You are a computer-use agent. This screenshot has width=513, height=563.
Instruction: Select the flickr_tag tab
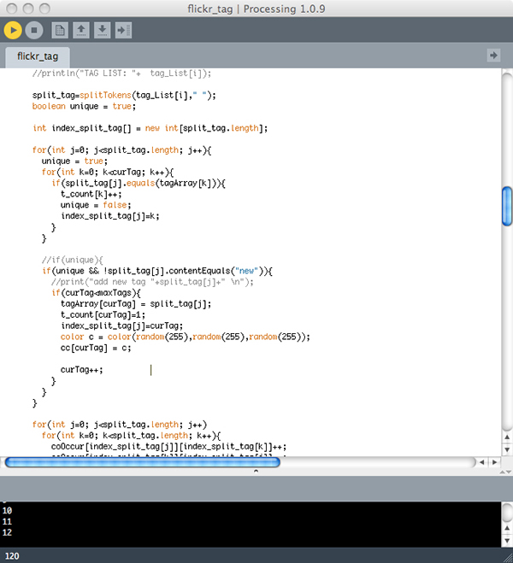tap(38, 56)
